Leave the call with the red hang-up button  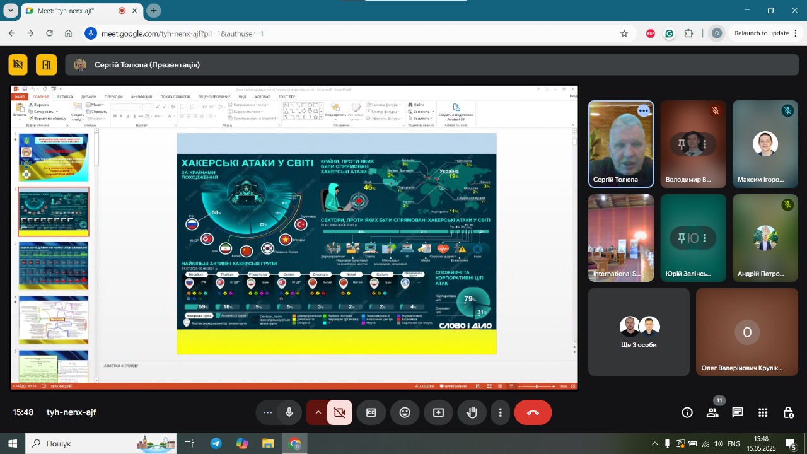[533, 412]
